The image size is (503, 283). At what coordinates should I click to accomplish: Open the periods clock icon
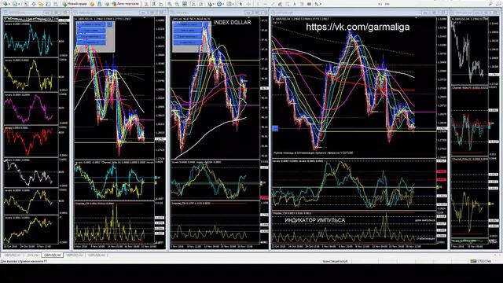219,4
